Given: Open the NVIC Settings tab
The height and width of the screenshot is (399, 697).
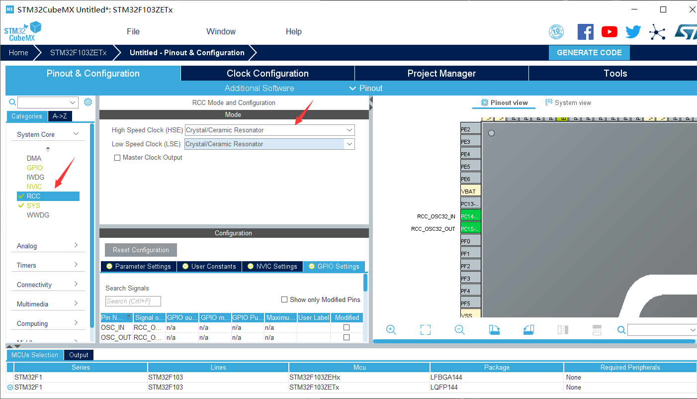Looking at the screenshot, I should 272,266.
